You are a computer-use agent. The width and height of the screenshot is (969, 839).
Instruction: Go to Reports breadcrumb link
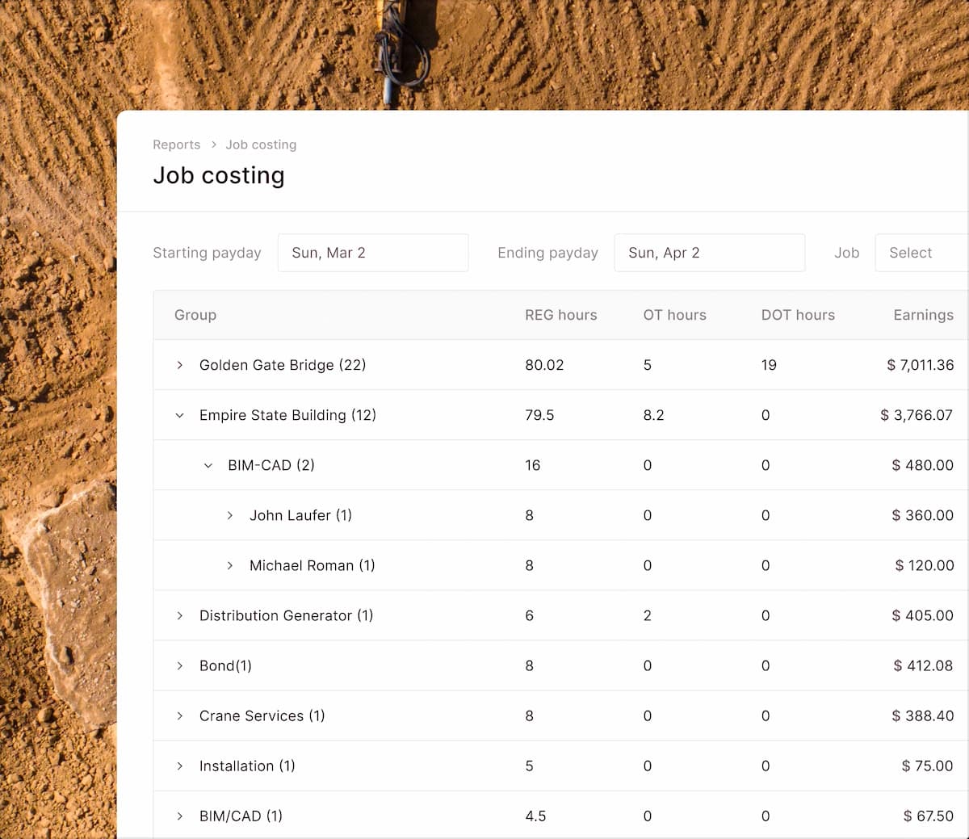click(x=176, y=145)
